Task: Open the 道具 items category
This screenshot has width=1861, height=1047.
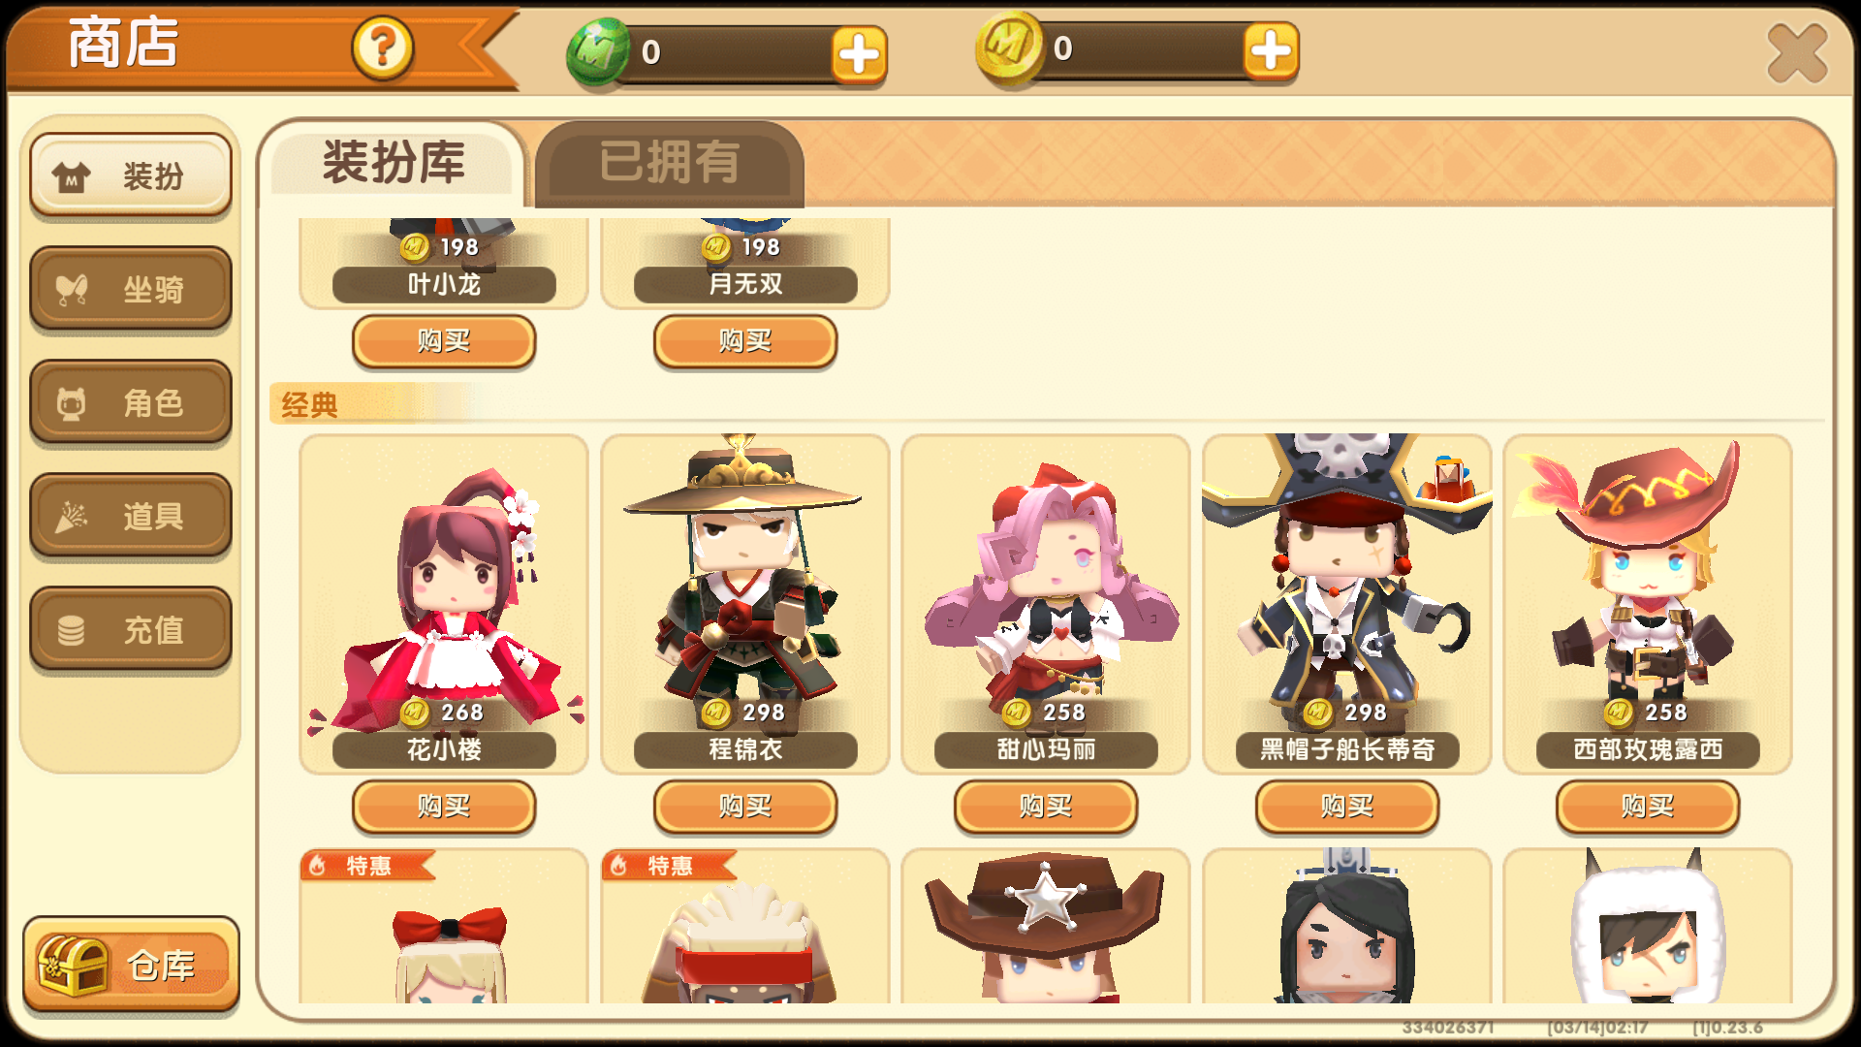Action: 131,516
